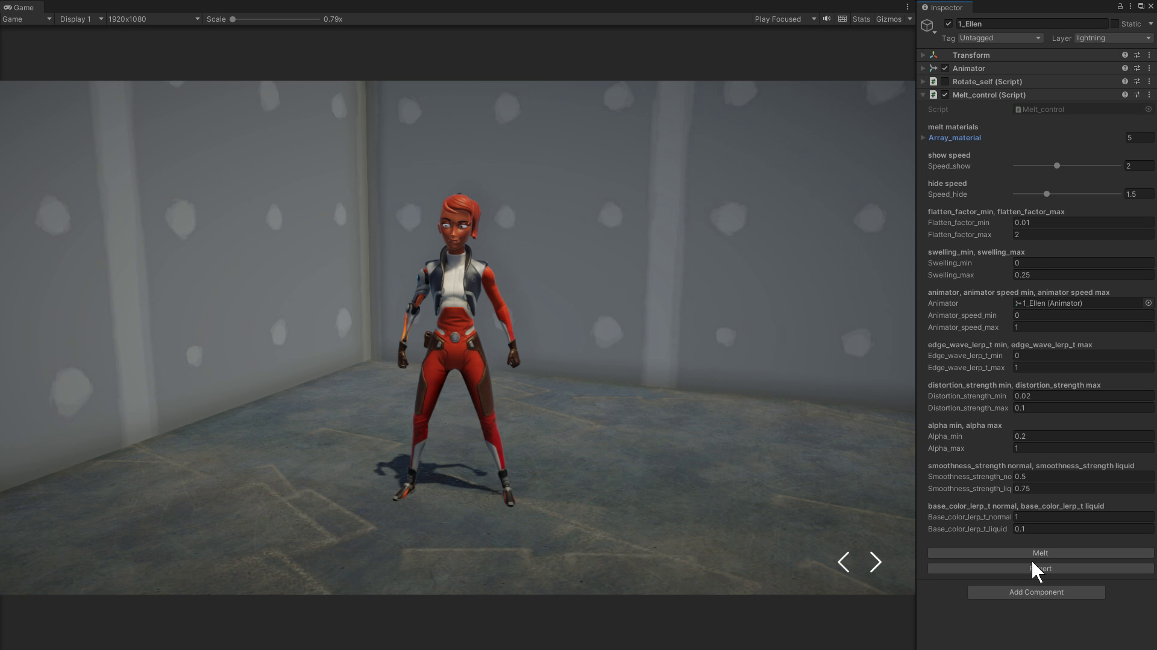
Task: Open the Gizmos dropdown arrow
Action: click(910, 19)
